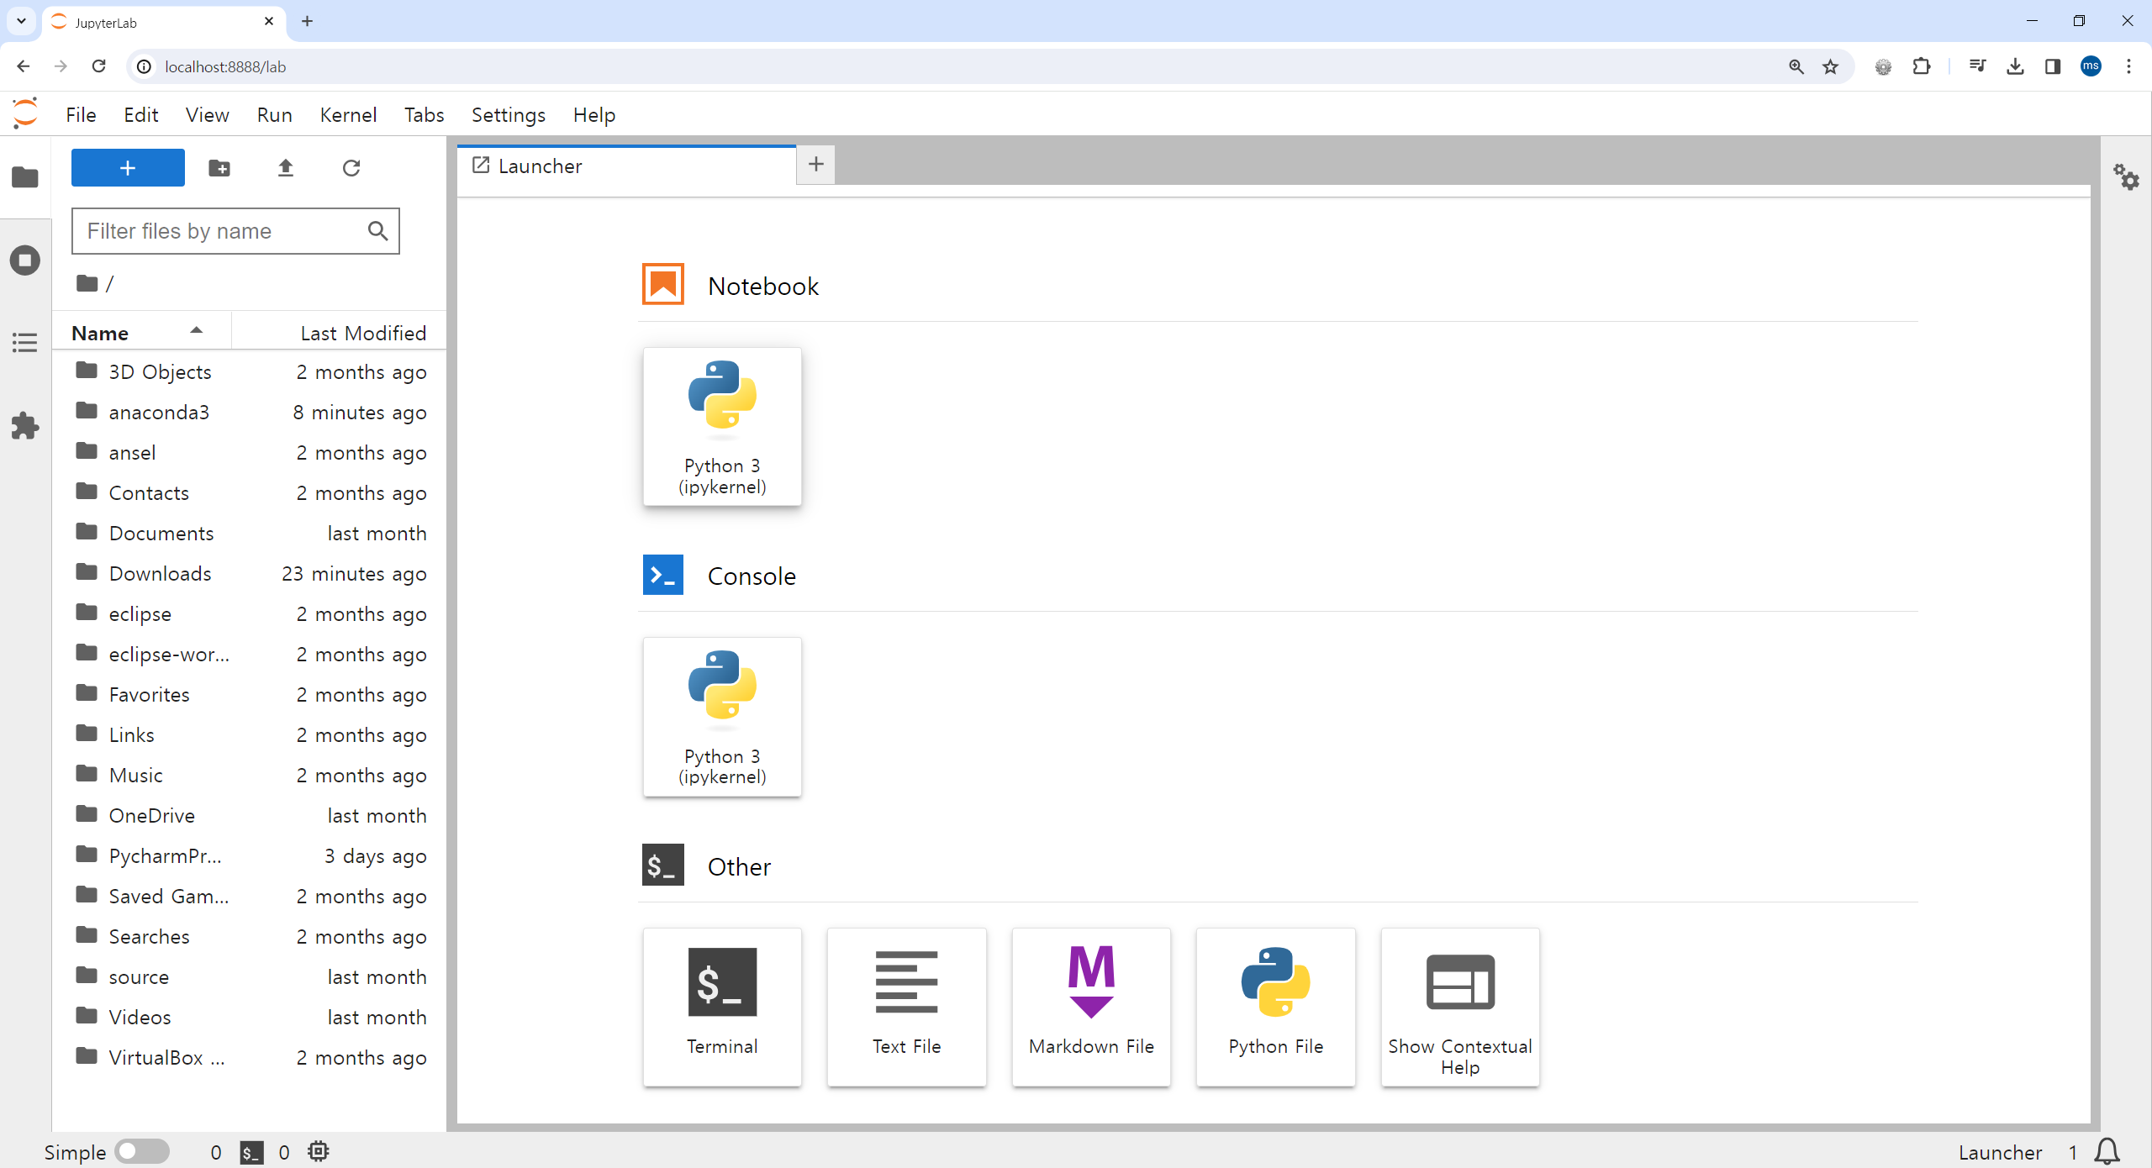Open the Settings menu
The image size is (2152, 1168).
(508, 114)
